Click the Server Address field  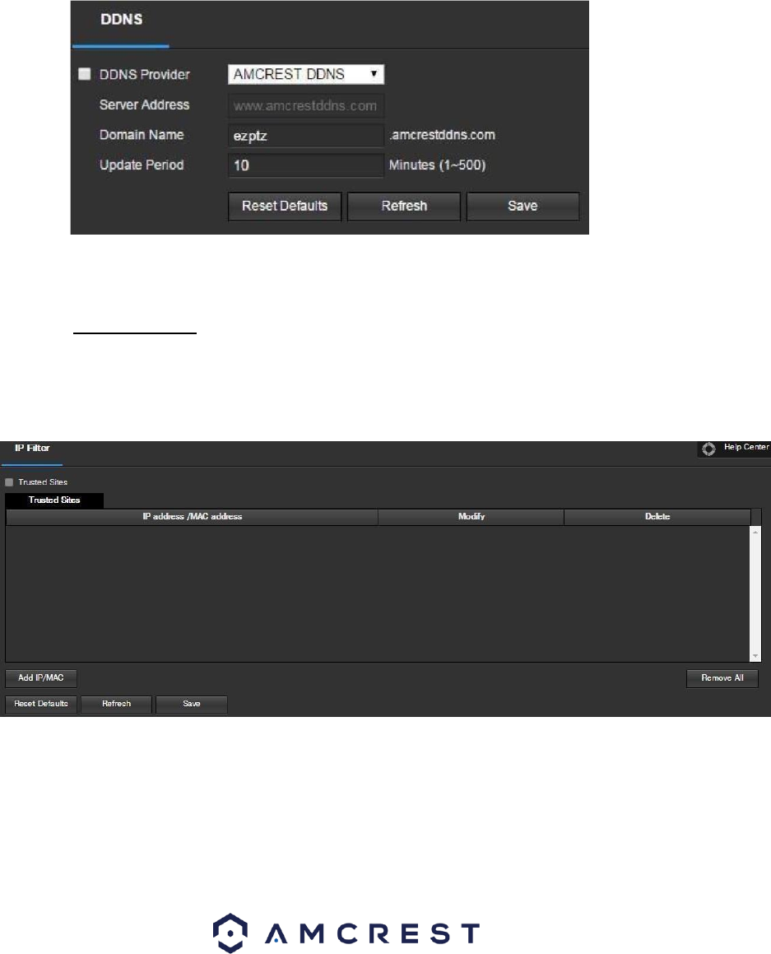click(306, 106)
